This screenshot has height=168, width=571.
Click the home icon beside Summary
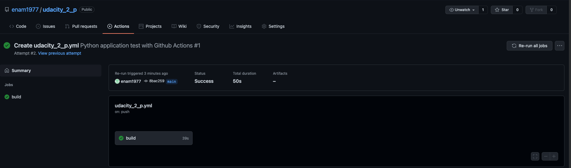coord(7,71)
